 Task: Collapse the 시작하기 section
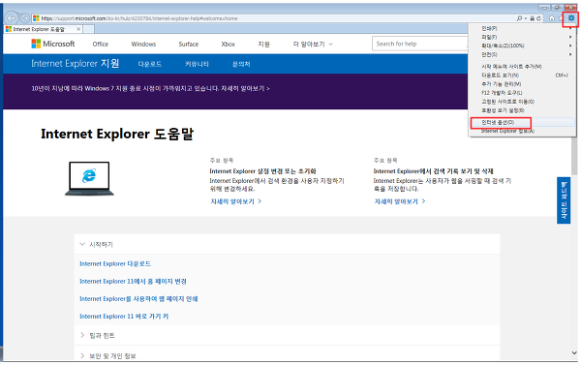[x=288, y=244]
